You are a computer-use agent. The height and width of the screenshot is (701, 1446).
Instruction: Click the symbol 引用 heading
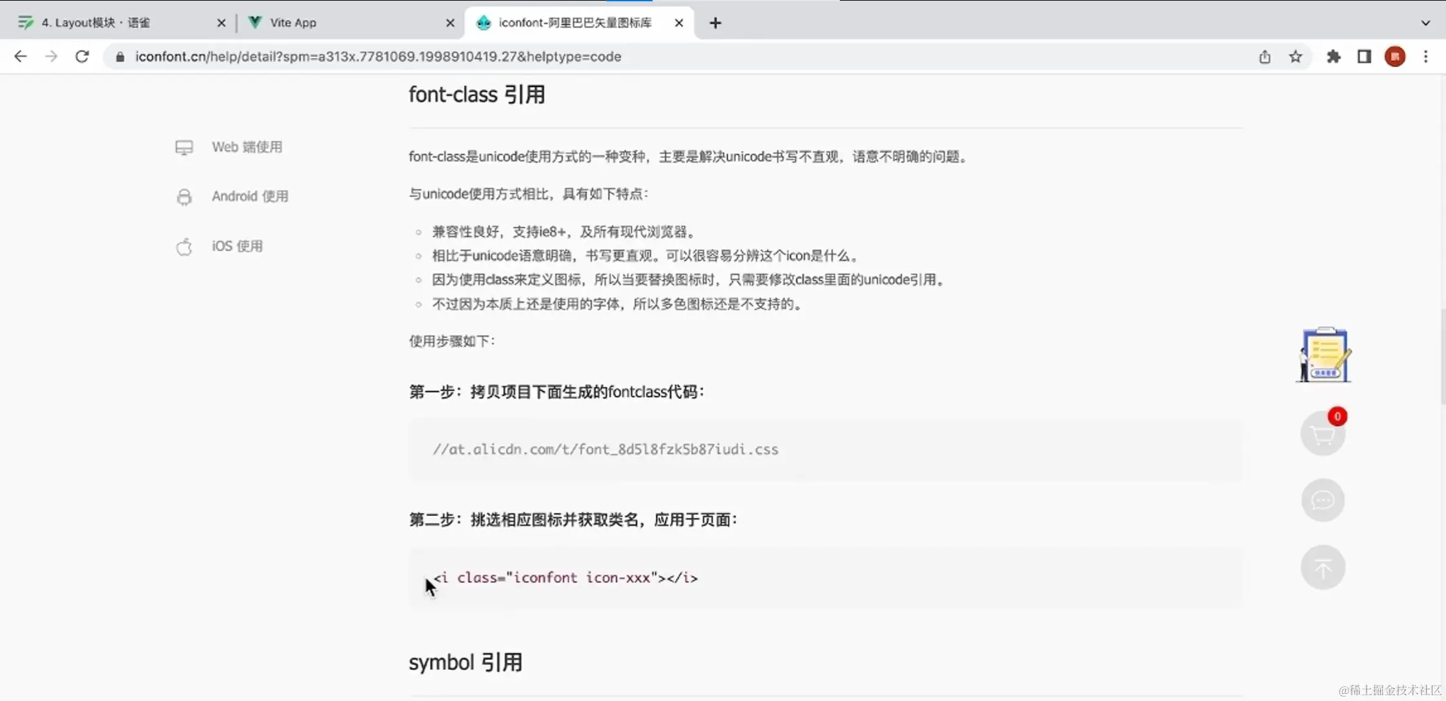pos(465,662)
